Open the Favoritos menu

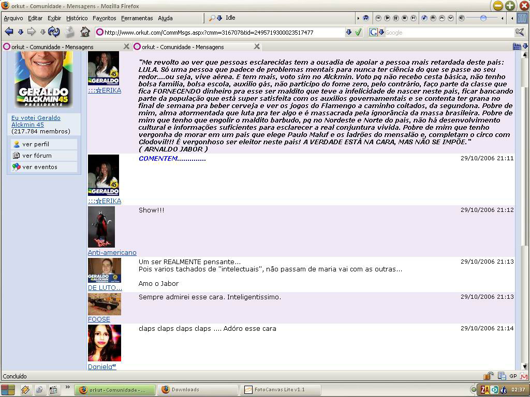click(x=105, y=18)
